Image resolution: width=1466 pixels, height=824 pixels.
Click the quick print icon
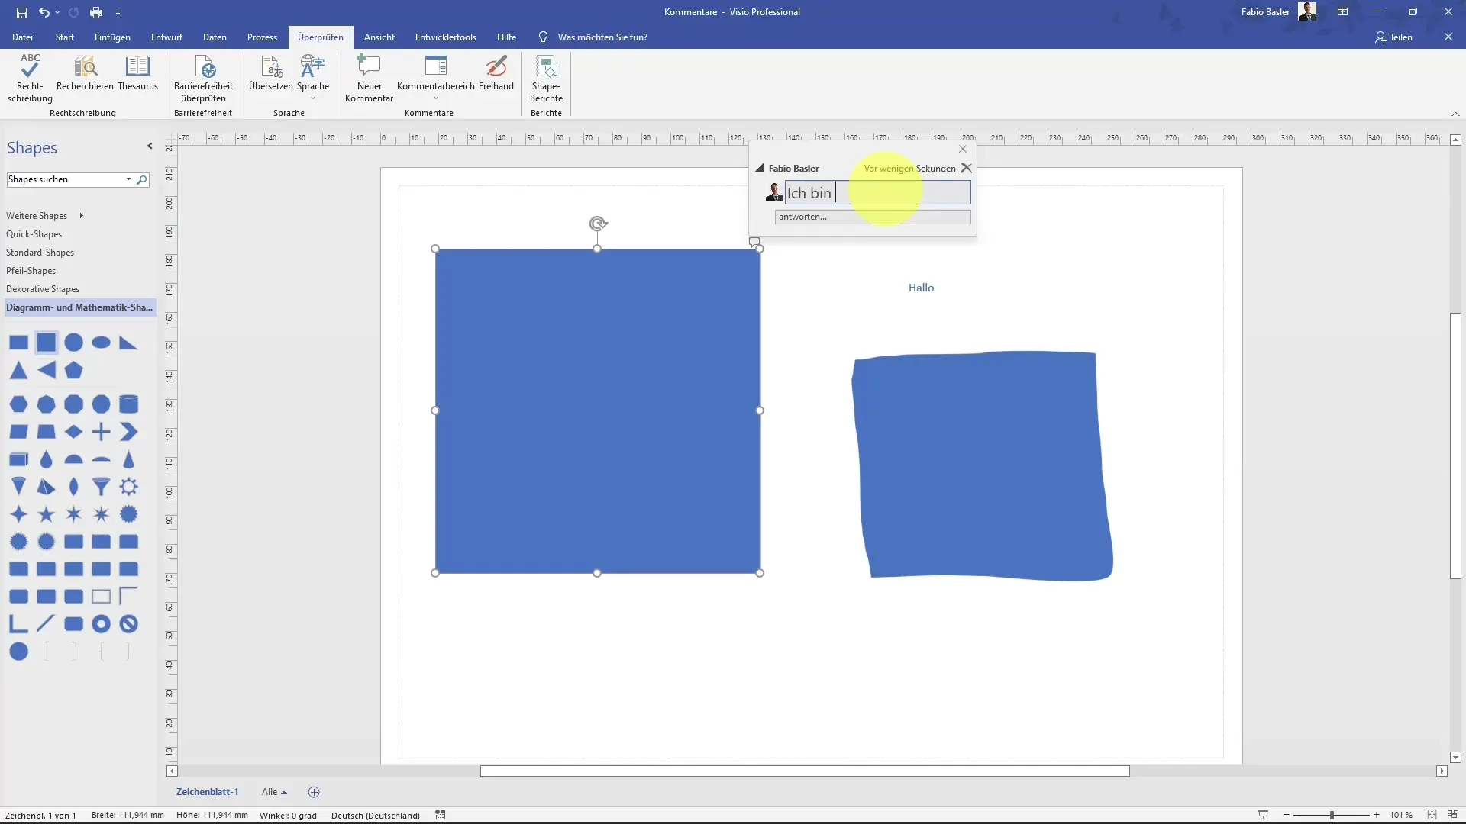coord(95,12)
